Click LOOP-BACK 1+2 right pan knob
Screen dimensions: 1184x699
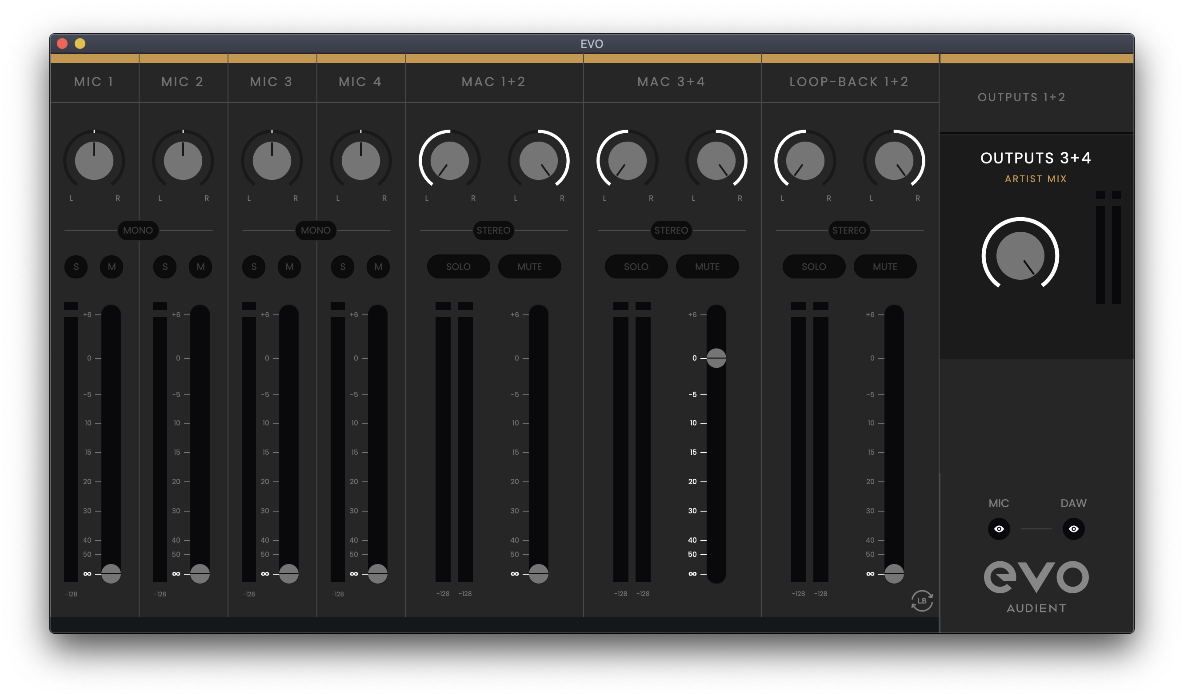coord(894,161)
